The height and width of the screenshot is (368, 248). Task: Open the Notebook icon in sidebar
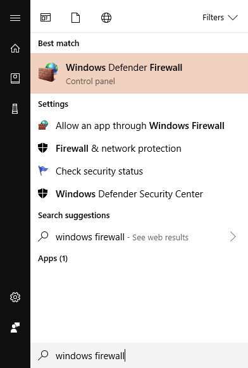tap(15, 78)
